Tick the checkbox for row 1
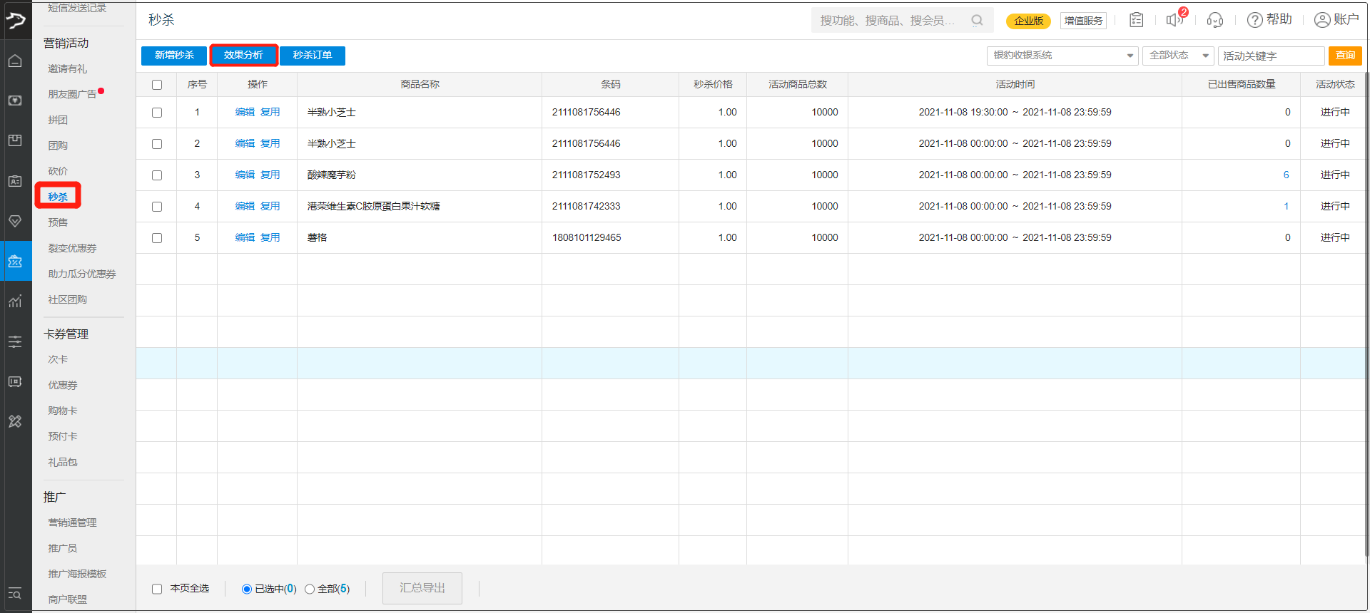Image resolution: width=1370 pixels, height=613 pixels. coord(157,113)
